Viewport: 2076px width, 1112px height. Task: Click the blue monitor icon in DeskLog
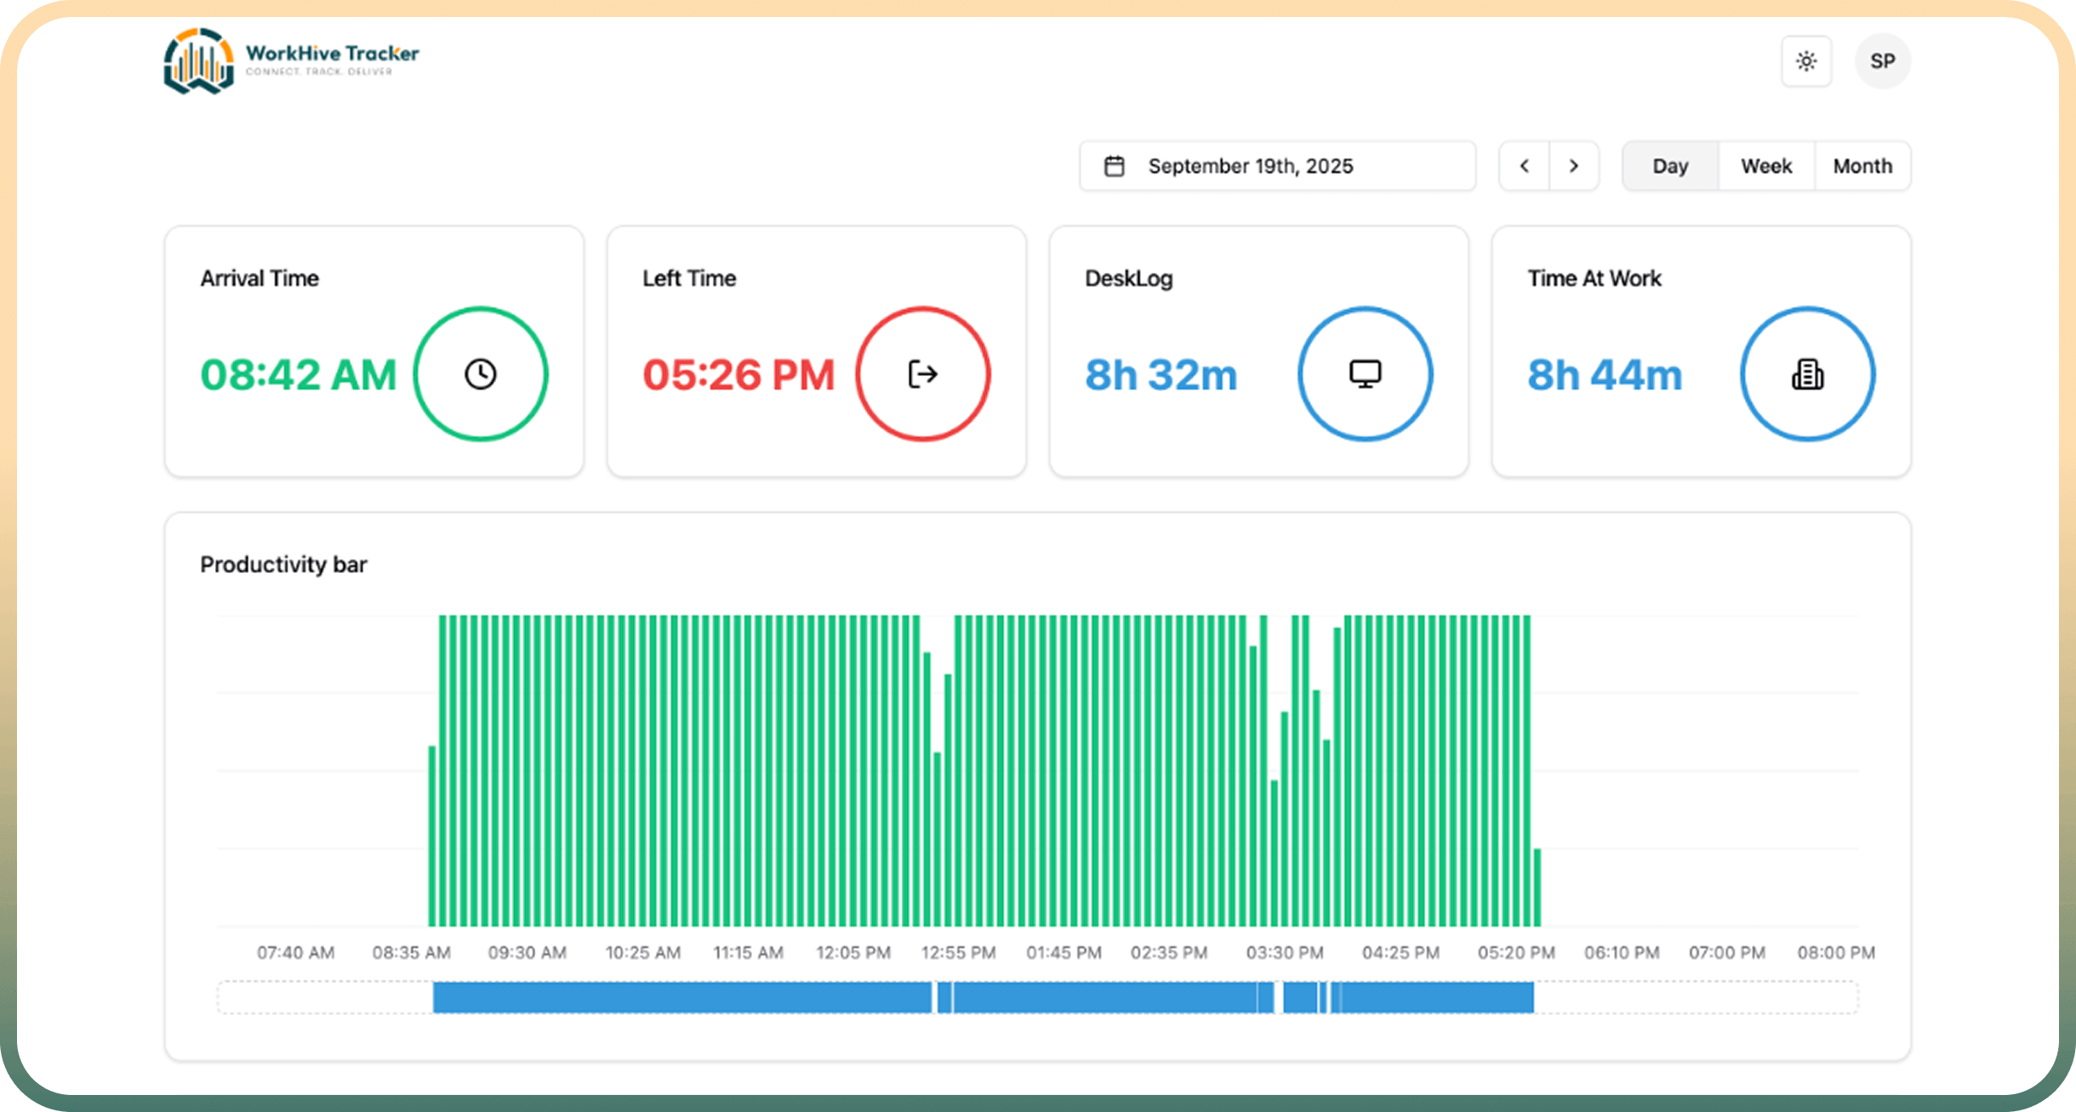point(1366,374)
